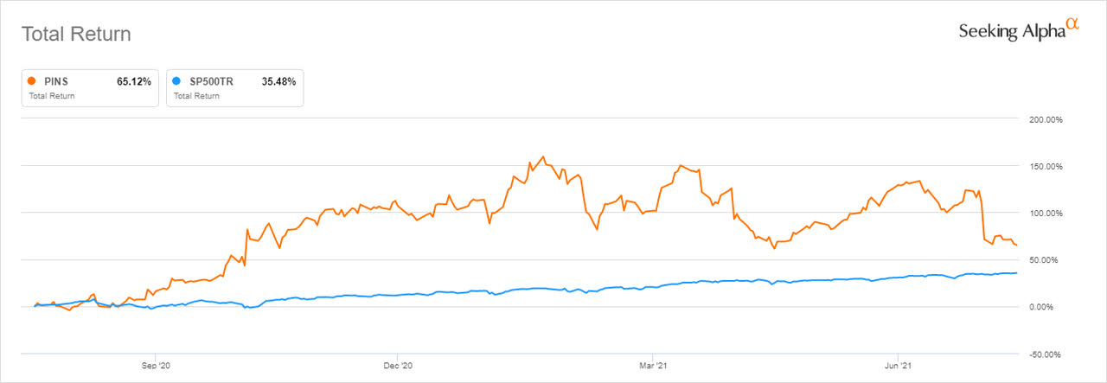Click the Total Return caption under PINS
This screenshot has width=1107, height=383.
pos(51,96)
